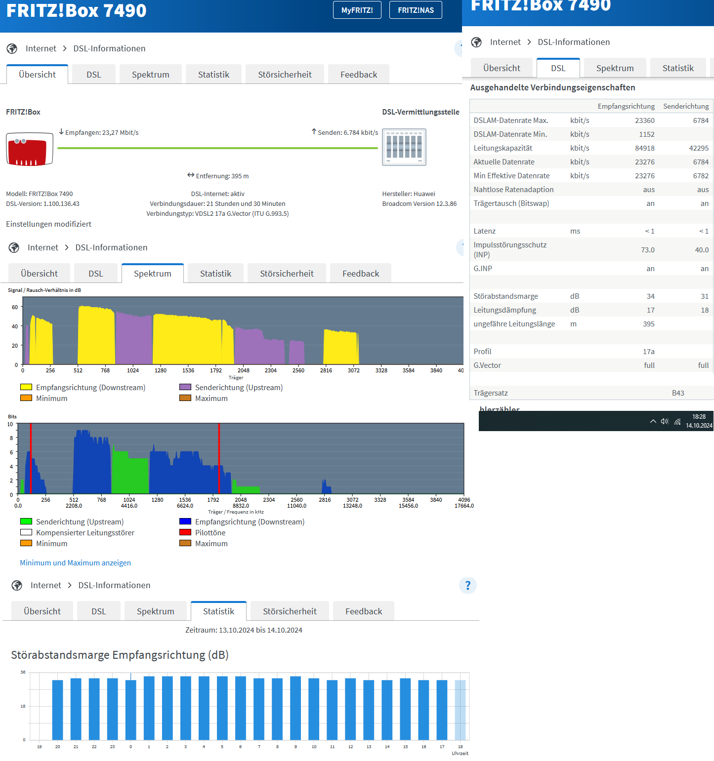Select the active Statistik tab above the Zeitraum line
The width and height of the screenshot is (714, 761).
pos(218,611)
